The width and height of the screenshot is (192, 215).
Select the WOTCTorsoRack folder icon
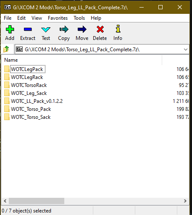point(7,85)
